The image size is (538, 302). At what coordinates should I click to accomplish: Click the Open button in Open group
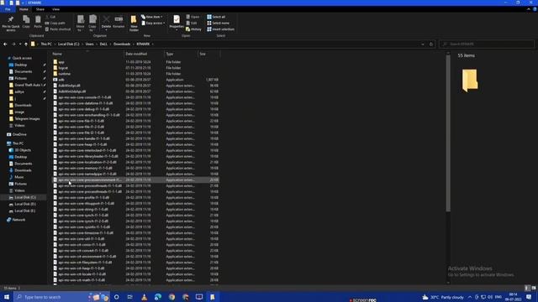click(x=193, y=17)
